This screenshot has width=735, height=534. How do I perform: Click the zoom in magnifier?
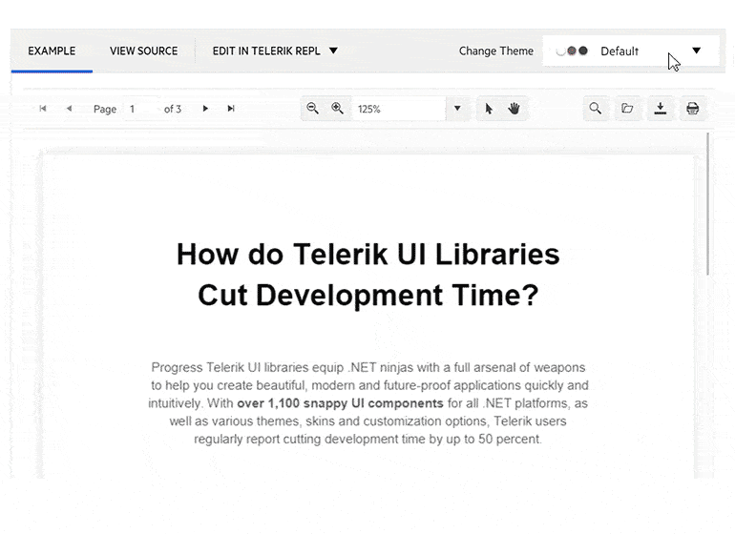tap(337, 109)
